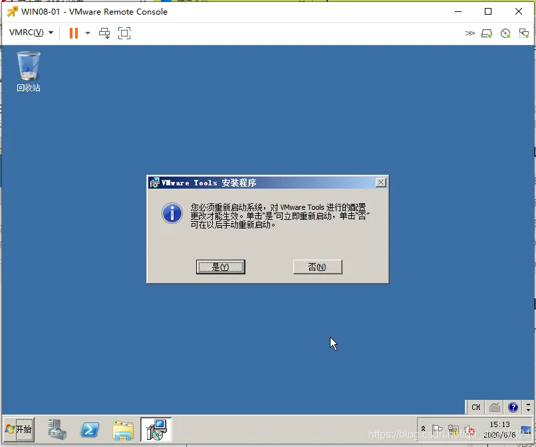The width and height of the screenshot is (536, 447).
Task: Click the CD/DVD drive device icon
Action: [x=505, y=33]
